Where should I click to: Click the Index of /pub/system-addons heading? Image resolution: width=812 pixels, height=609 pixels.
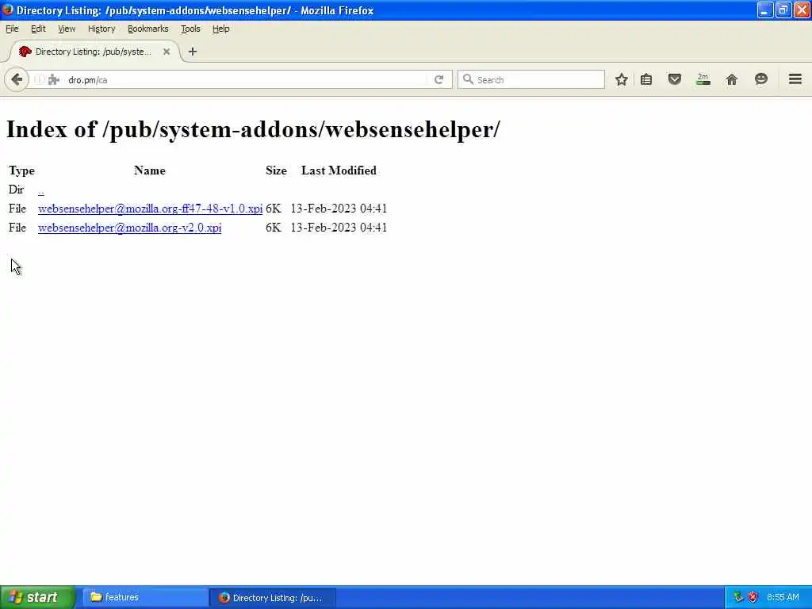pyautogui.click(x=253, y=129)
